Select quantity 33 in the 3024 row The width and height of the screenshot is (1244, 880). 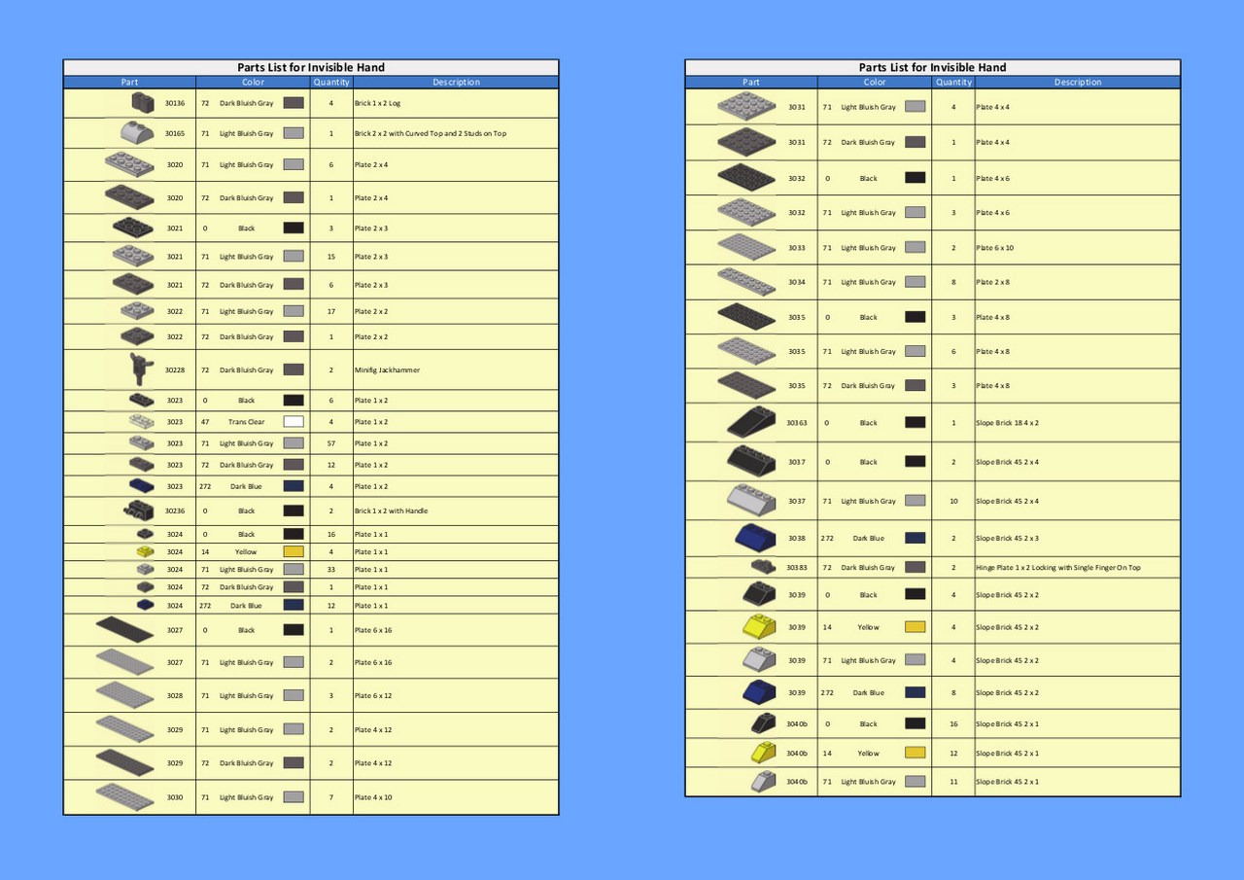331,569
